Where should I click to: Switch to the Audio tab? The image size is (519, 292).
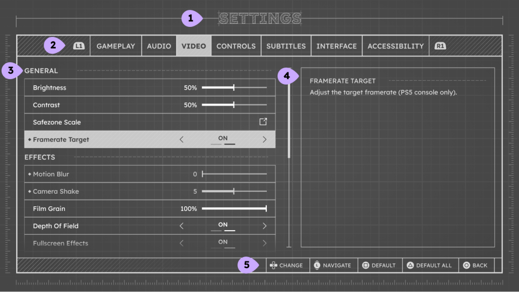tap(159, 46)
